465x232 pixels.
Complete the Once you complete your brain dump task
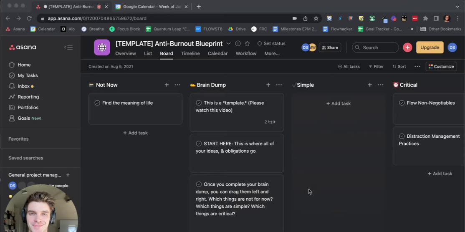(x=199, y=184)
